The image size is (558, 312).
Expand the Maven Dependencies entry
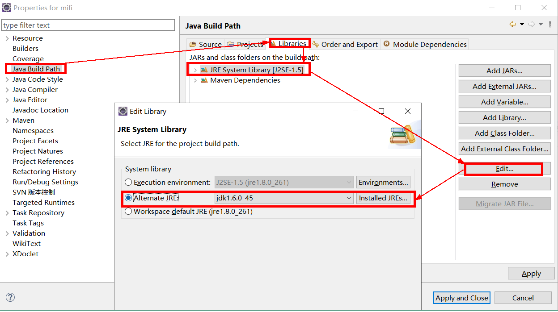[195, 80]
